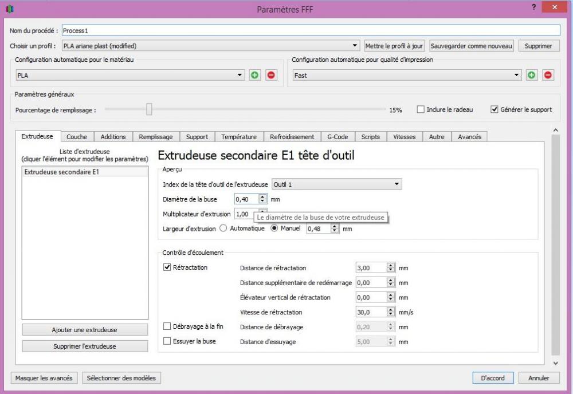Open the Support tab
573x394 pixels.
tap(197, 136)
